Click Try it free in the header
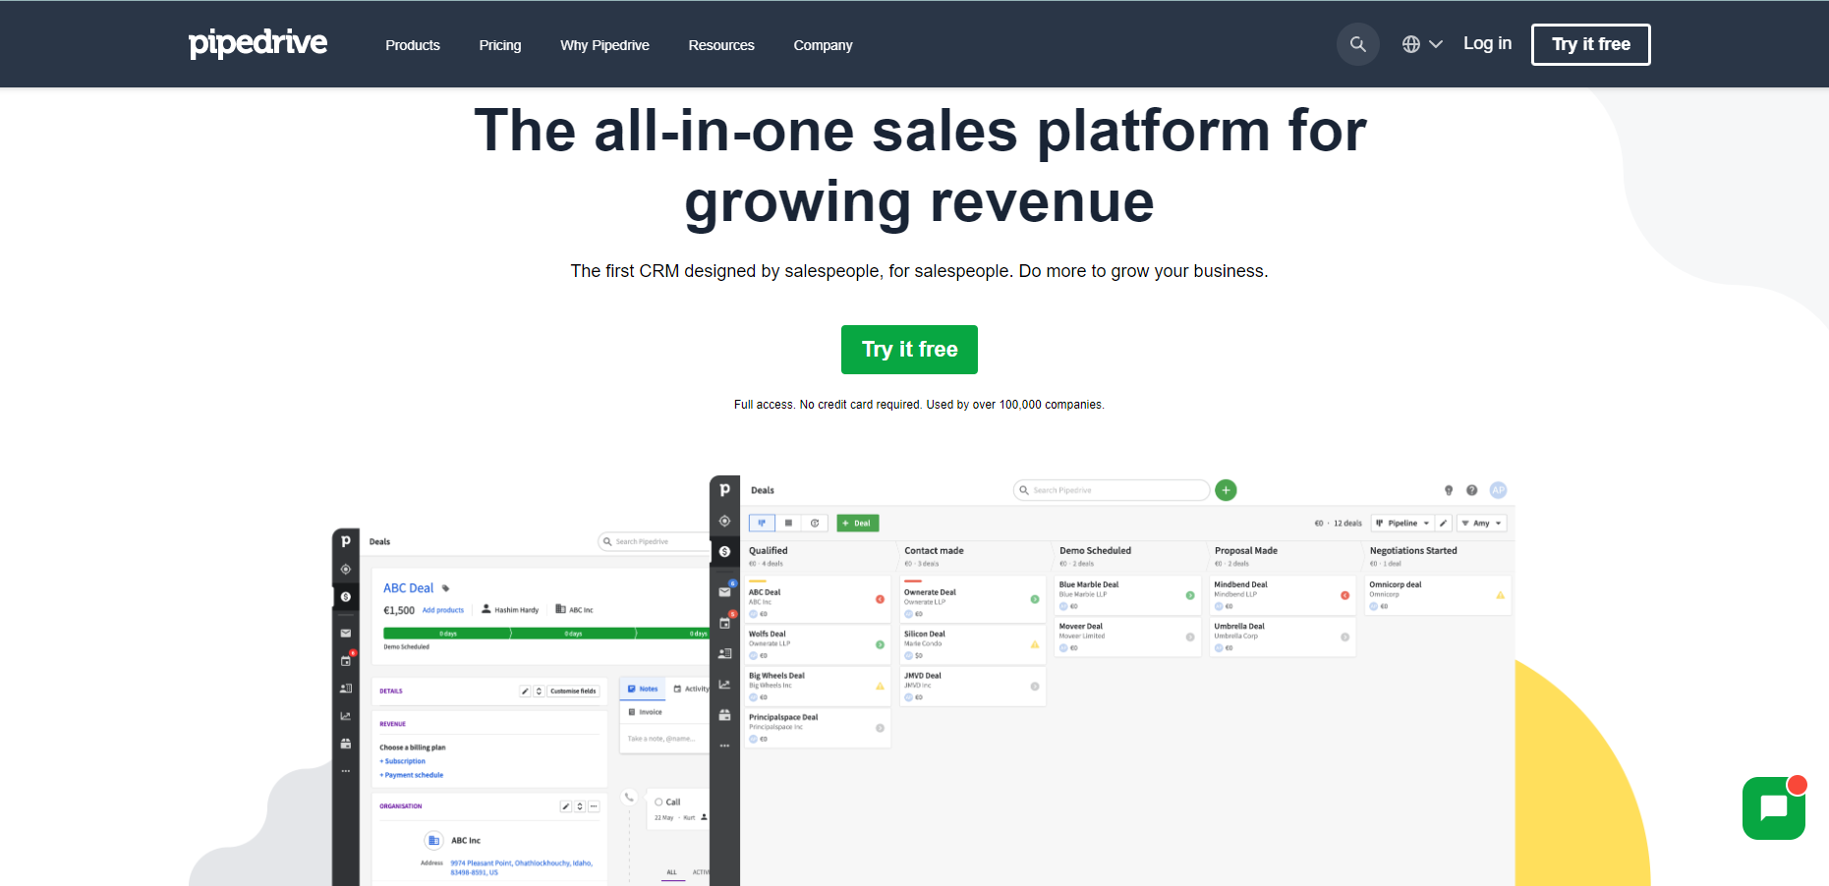This screenshot has width=1829, height=886. 1591,44
